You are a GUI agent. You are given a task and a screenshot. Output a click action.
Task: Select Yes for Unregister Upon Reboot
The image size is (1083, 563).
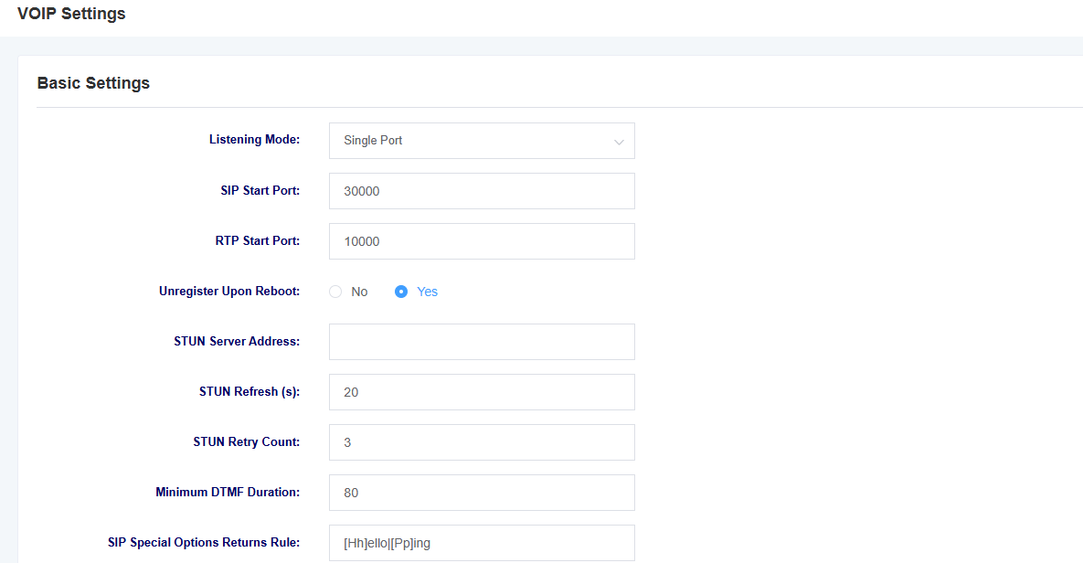tap(400, 292)
